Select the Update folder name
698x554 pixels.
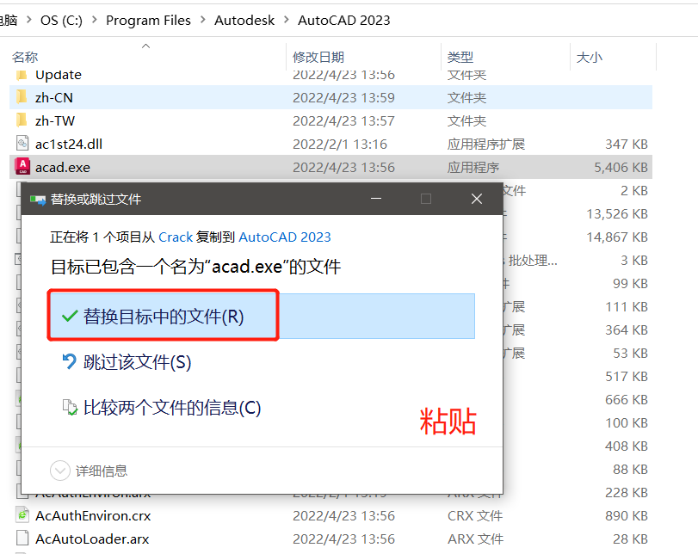[59, 75]
